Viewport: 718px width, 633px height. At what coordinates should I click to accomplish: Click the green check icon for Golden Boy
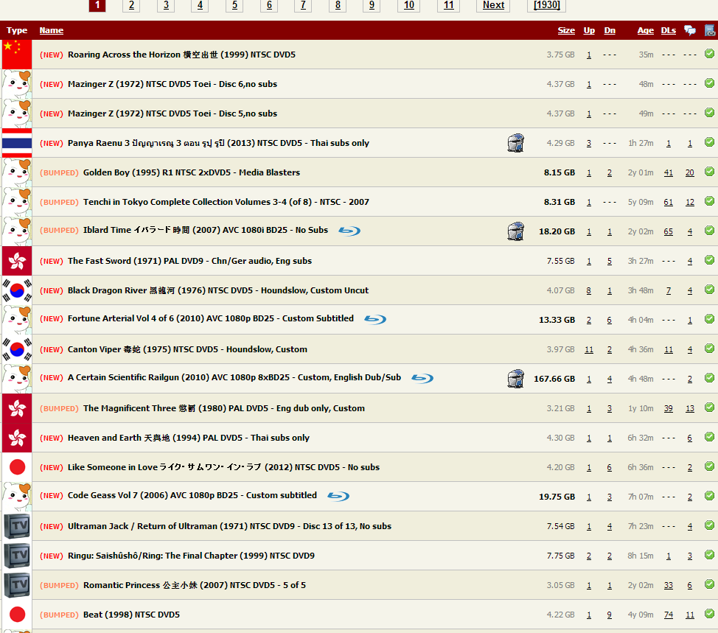(709, 171)
